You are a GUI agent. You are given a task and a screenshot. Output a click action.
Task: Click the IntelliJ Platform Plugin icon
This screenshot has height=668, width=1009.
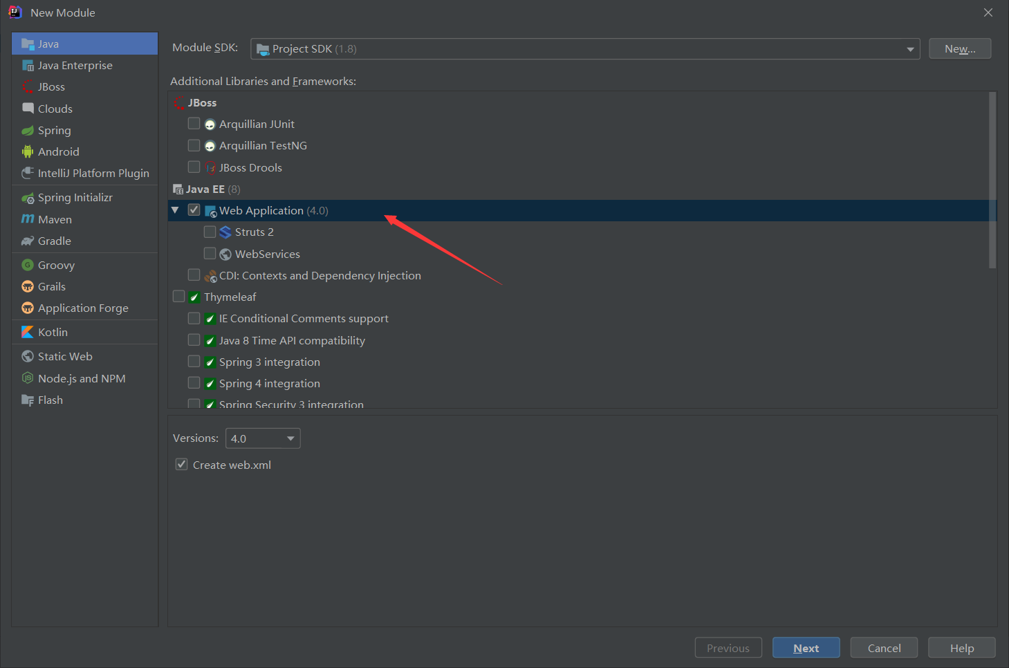point(28,173)
